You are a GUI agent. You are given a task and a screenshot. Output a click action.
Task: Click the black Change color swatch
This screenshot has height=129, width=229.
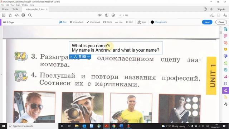pyautogui.click(x=152, y=22)
